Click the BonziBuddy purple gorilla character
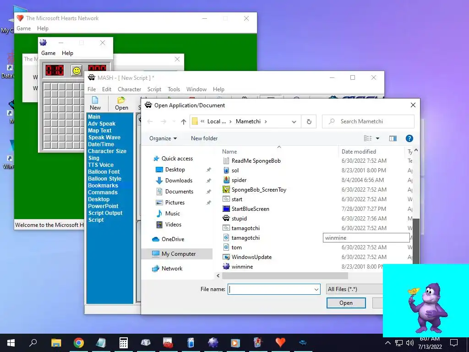This screenshot has height=352, width=469. [x=428, y=308]
